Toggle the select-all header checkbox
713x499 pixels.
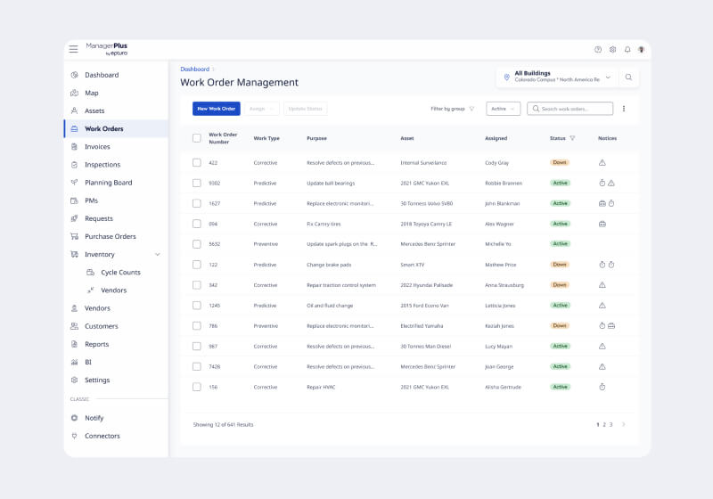[197, 138]
